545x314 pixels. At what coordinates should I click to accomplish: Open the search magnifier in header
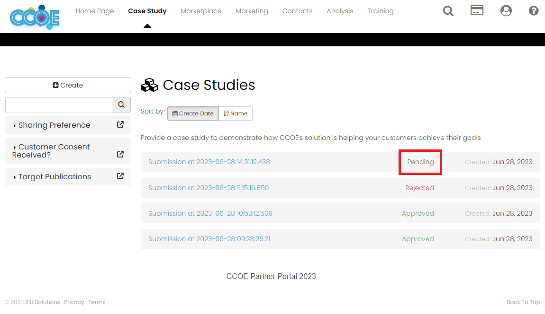(x=448, y=10)
